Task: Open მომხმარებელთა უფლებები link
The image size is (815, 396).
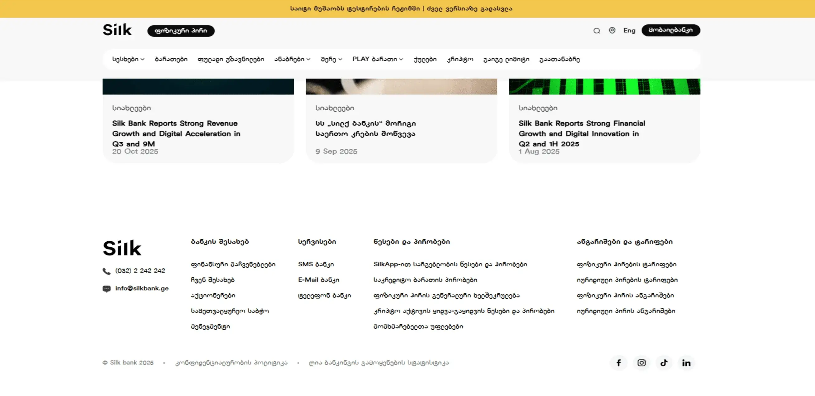Action: pos(418,326)
